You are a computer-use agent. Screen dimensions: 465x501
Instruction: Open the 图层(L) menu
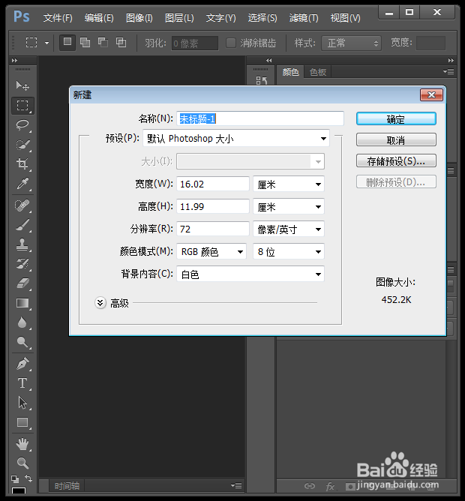(179, 18)
